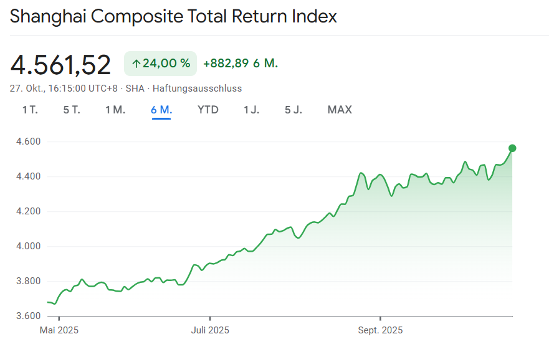Click the Mai 2025 axis label
The width and height of the screenshot is (549, 339).
coord(59,330)
